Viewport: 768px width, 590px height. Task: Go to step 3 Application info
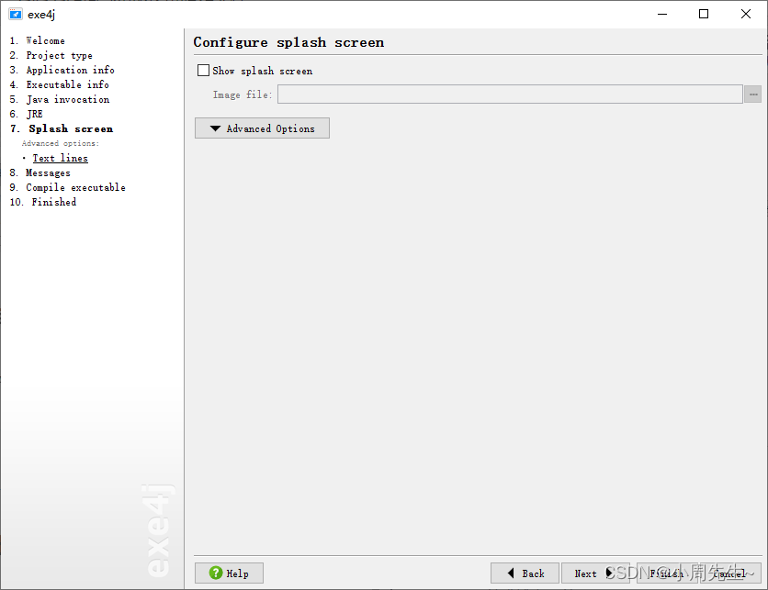point(62,70)
